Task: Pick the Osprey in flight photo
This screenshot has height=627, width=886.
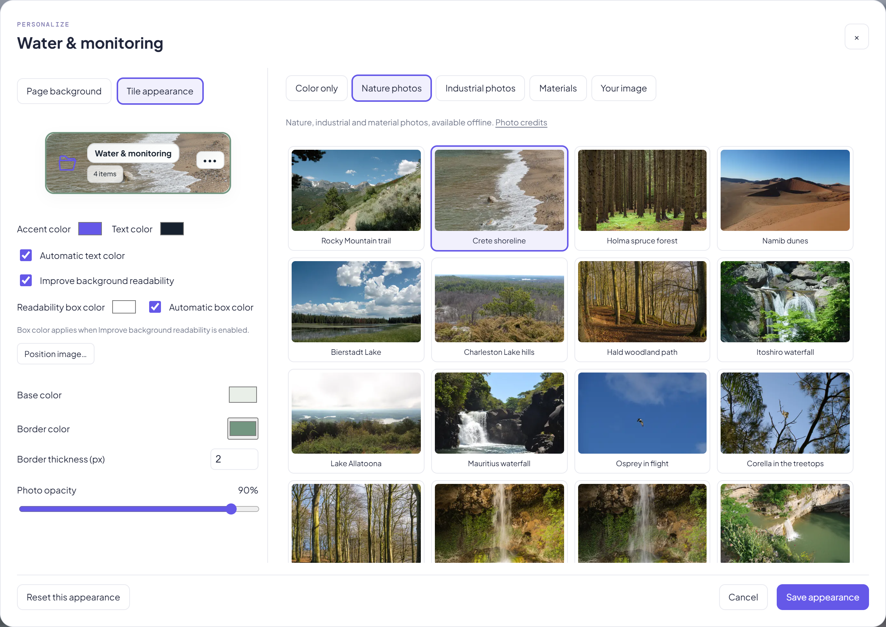Action: (x=642, y=421)
